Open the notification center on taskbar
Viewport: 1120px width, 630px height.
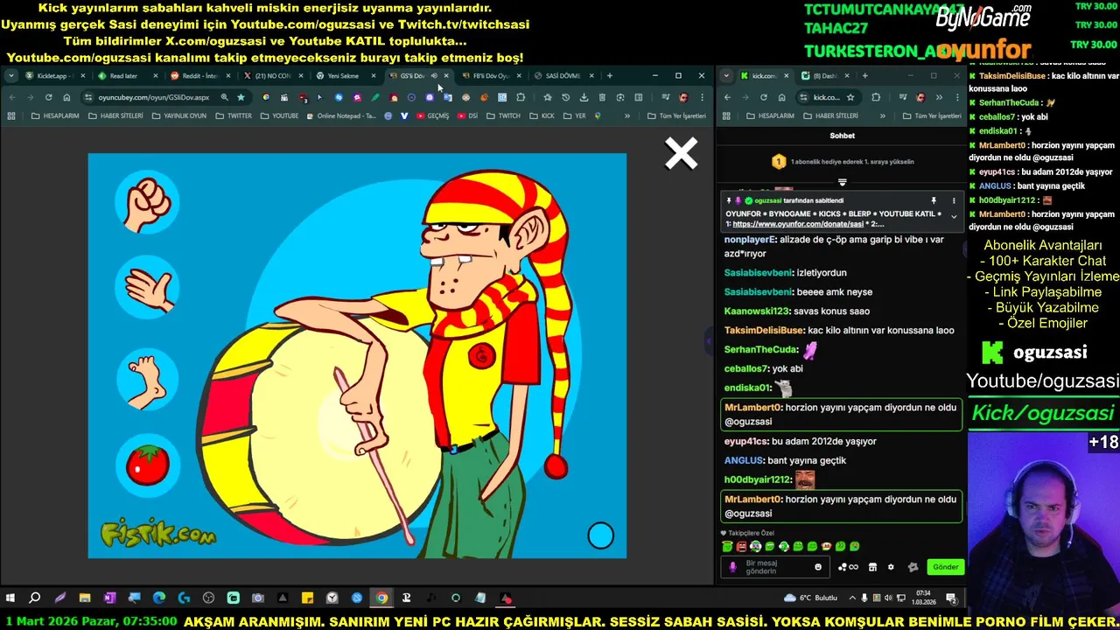click(x=951, y=598)
